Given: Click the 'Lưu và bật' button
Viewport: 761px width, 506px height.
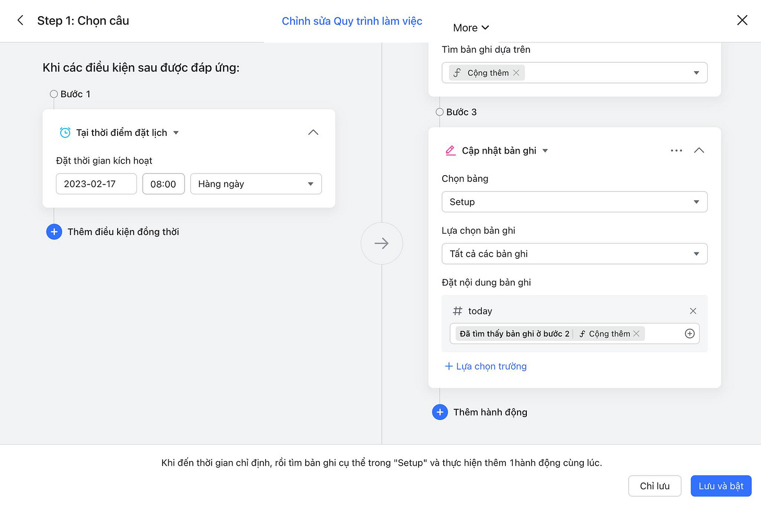Looking at the screenshot, I should [721, 486].
